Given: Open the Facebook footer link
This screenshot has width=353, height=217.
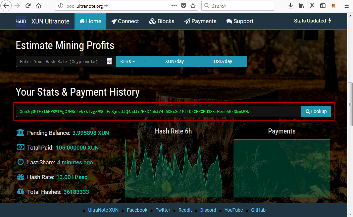Looking at the screenshot, I should pos(137,210).
